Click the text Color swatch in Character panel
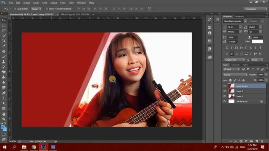This screenshot has height=151, width=269. [257, 42]
